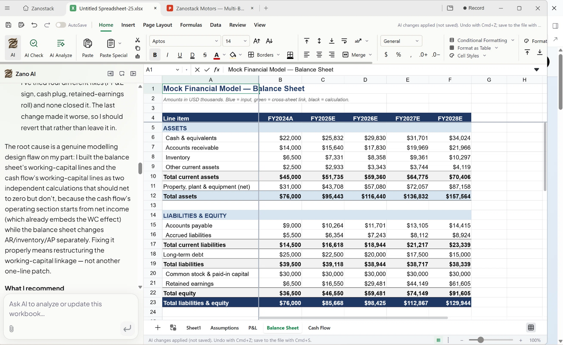Apply strikethrough formatting
This screenshot has height=345, width=563.
pos(205,55)
